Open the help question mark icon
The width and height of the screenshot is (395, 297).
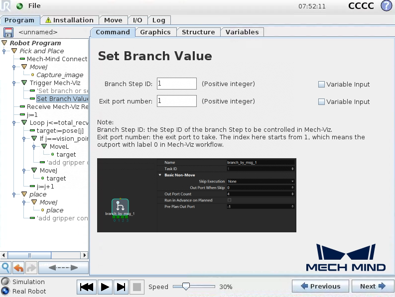click(x=387, y=5)
